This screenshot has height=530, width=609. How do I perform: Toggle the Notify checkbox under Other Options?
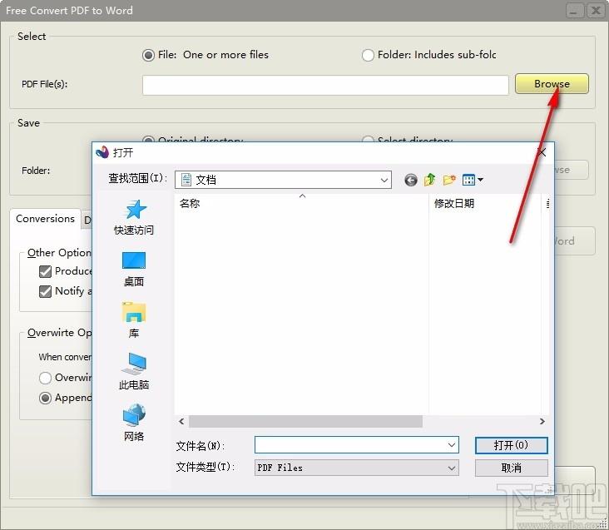point(45,291)
